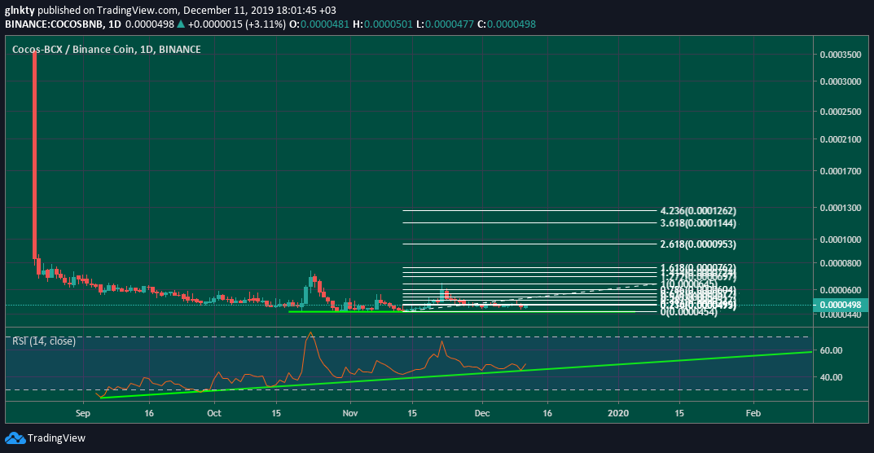Click the Nov label on the time axis
The height and width of the screenshot is (453, 874).
point(350,413)
